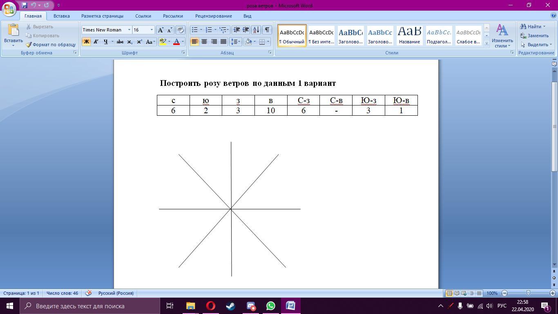This screenshot has width=558, height=314.
Task: Click the Sort paragraph icon
Action: [x=256, y=30]
